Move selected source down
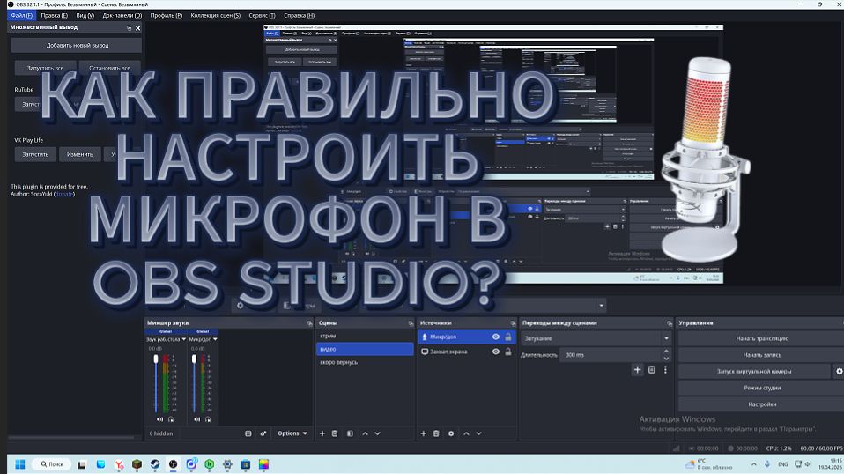 [x=478, y=433]
